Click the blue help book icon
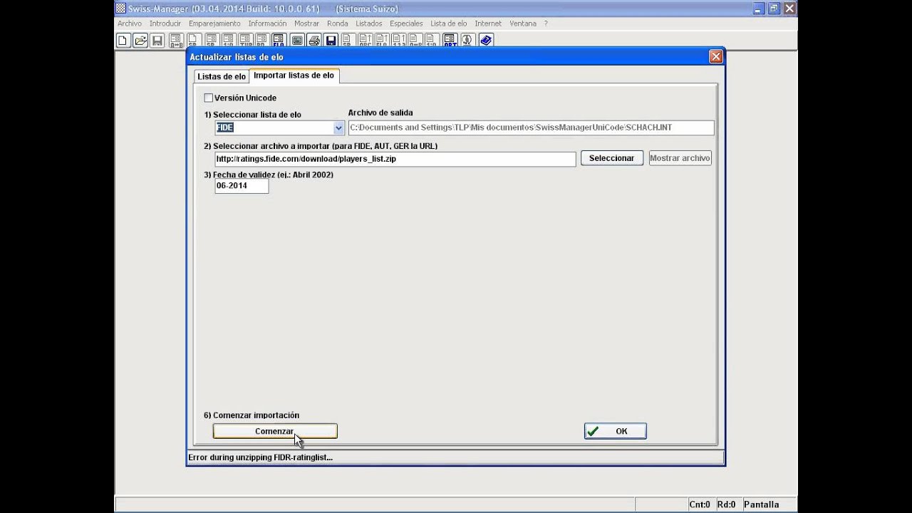The image size is (912, 513). pos(486,41)
